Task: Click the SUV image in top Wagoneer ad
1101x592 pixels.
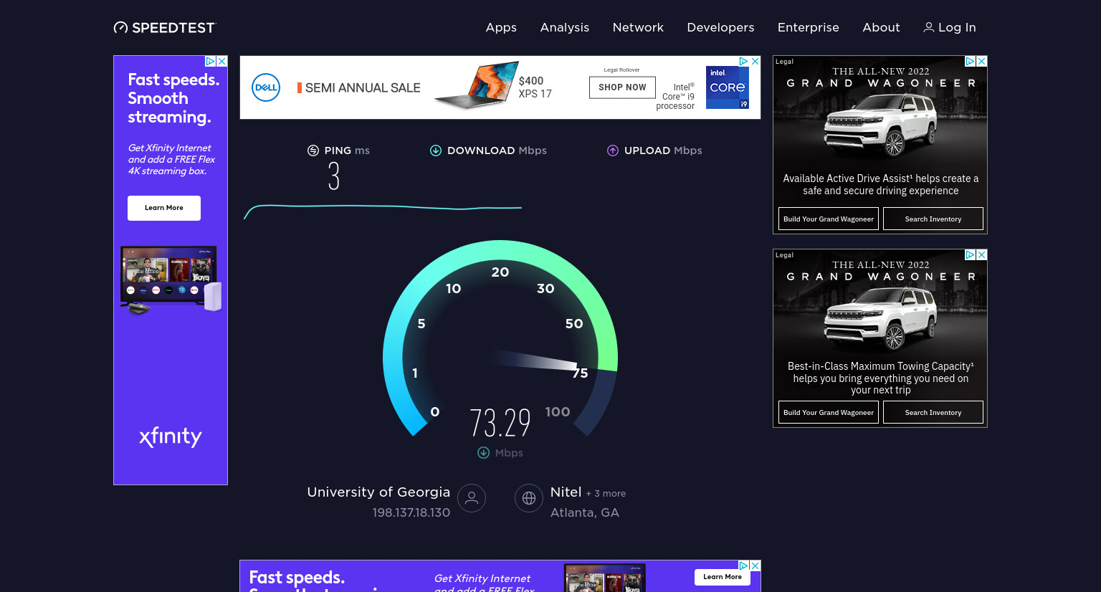Action: [x=880, y=125]
